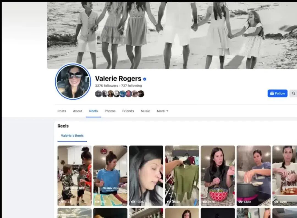The height and width of the screenshot is (218, 297).
Task: Open the Music tab
Action: 145,111
